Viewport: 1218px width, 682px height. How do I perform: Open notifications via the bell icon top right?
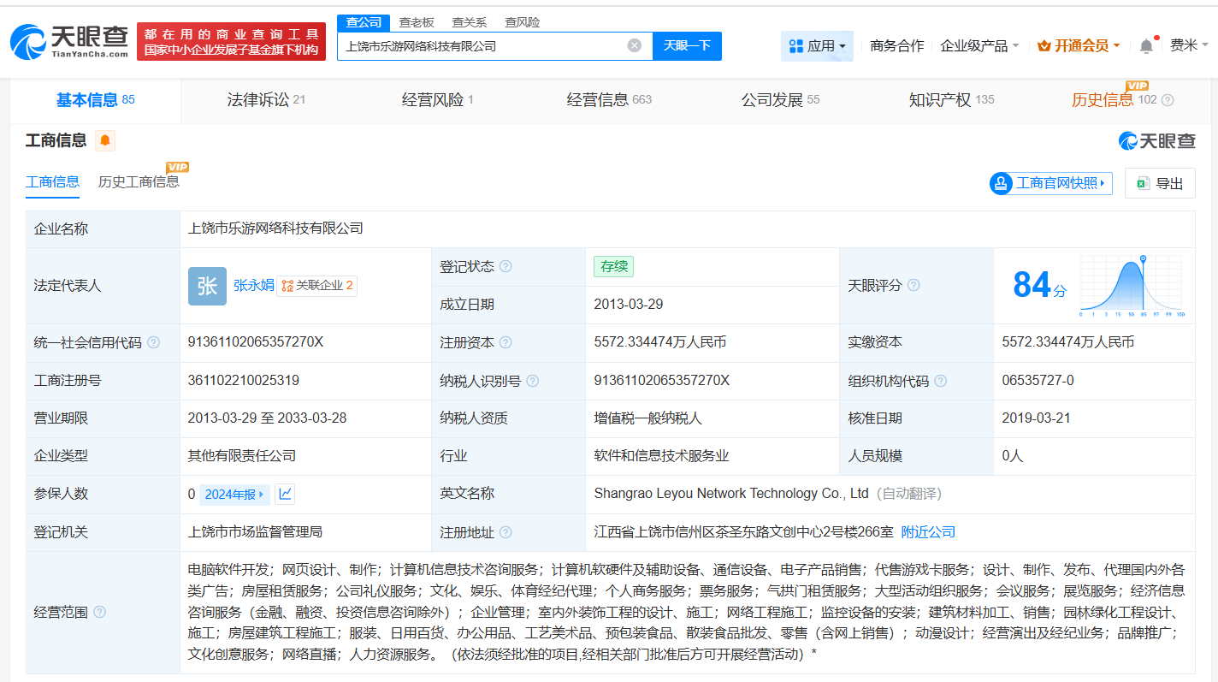pos(1146,44)
